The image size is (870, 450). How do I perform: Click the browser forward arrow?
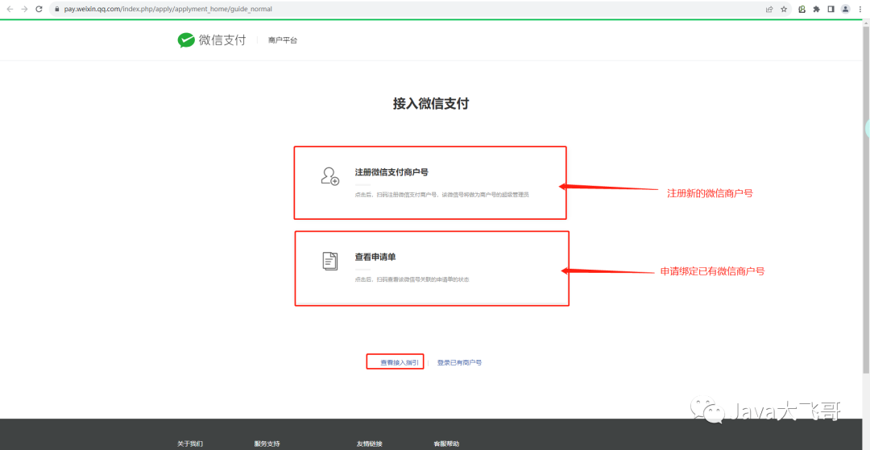coord(24,9)
